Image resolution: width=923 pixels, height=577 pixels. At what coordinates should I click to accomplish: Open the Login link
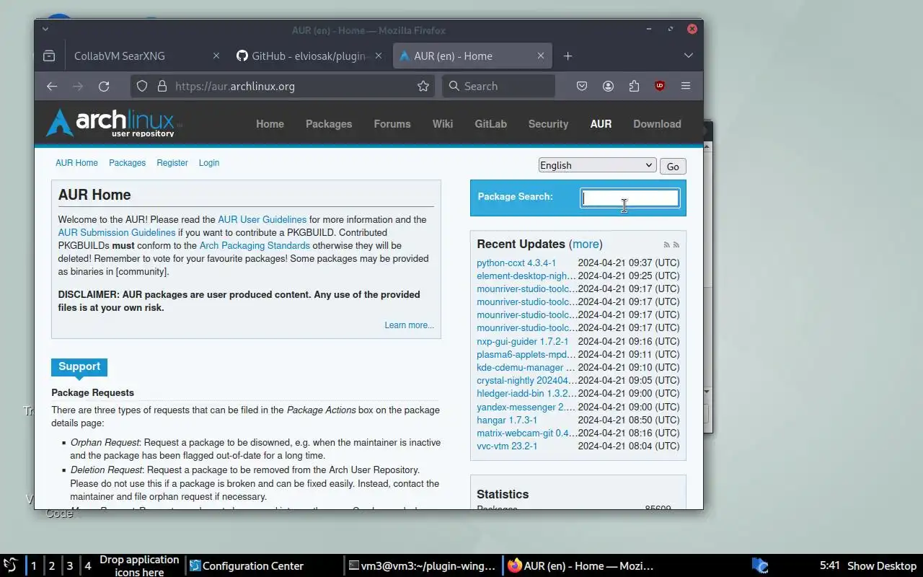209,163
